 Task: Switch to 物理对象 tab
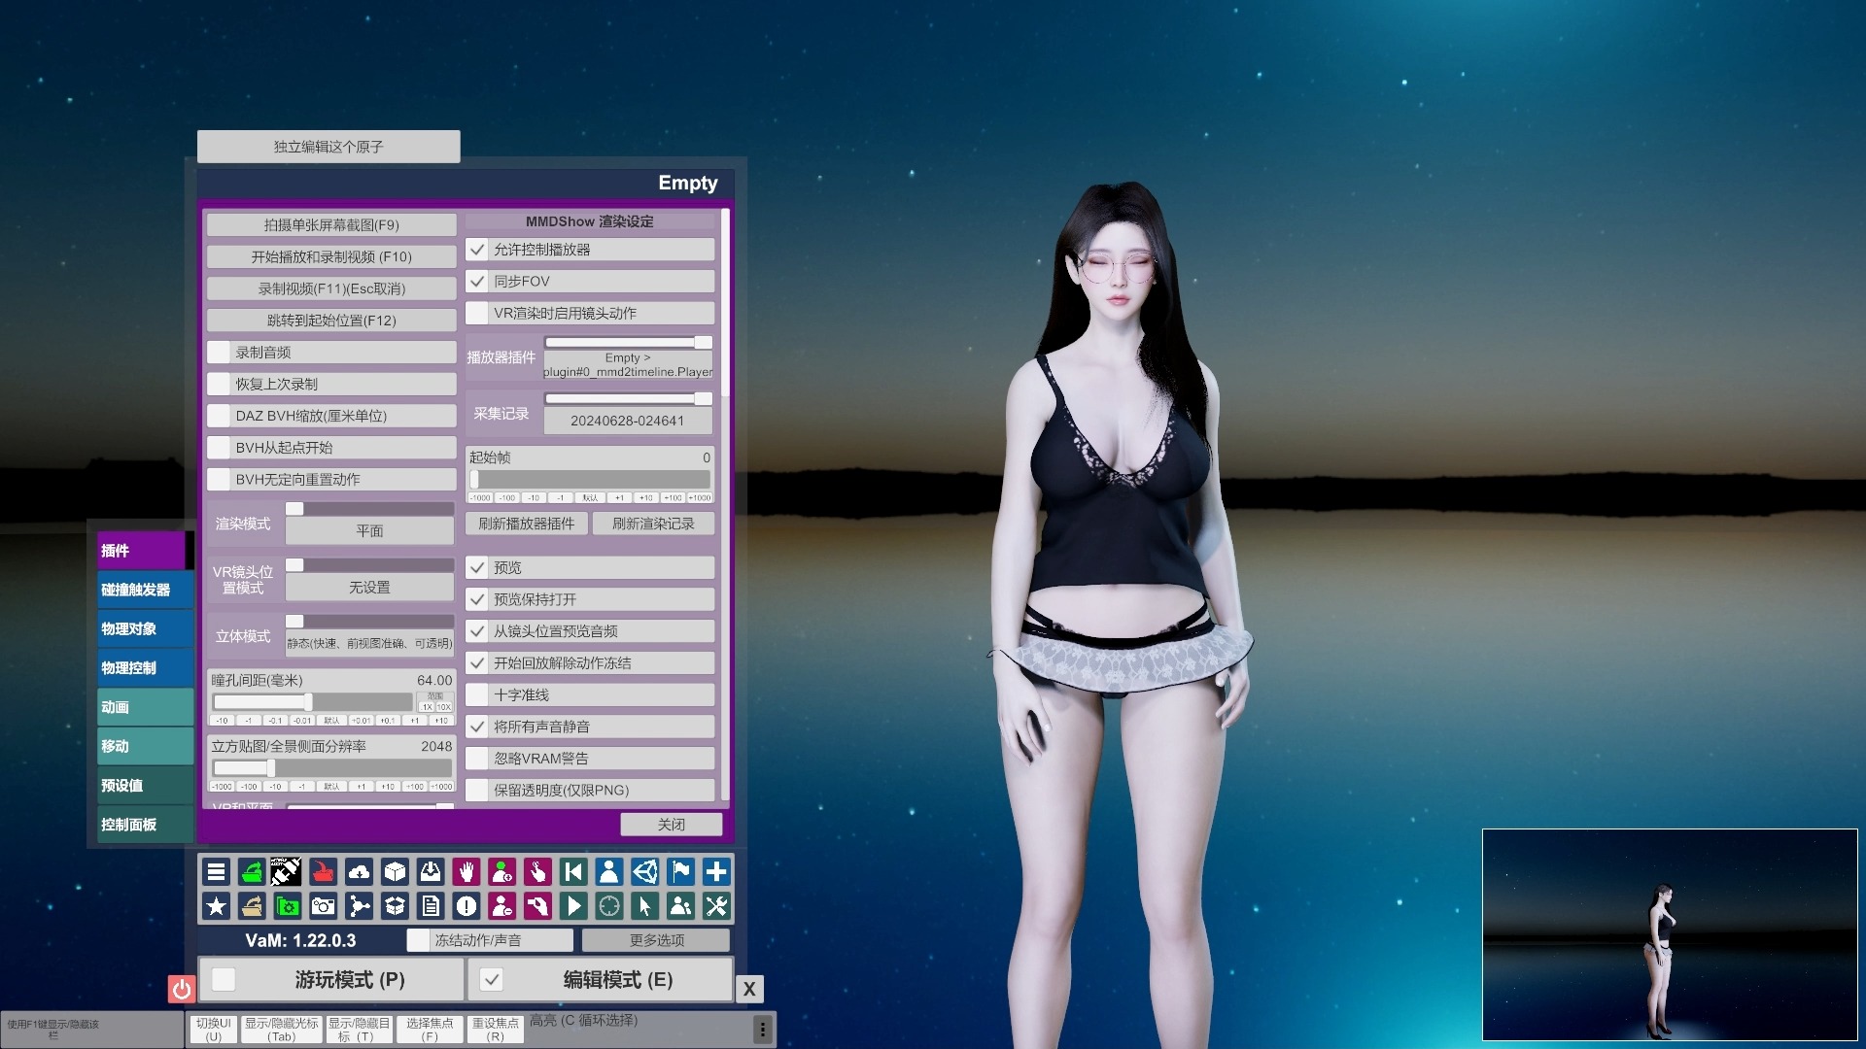point(144,628)
